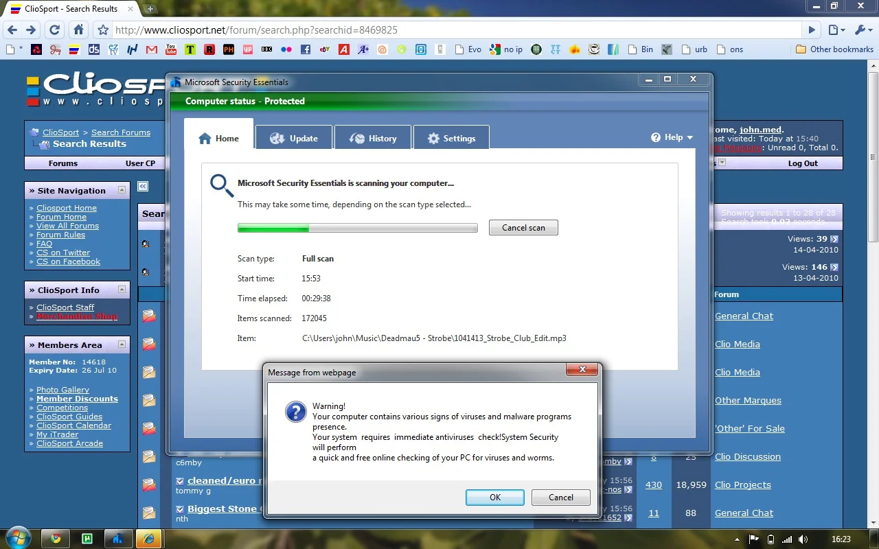Open the 430 replies count link
Screen dimensions: 879x549
(654, 484)
